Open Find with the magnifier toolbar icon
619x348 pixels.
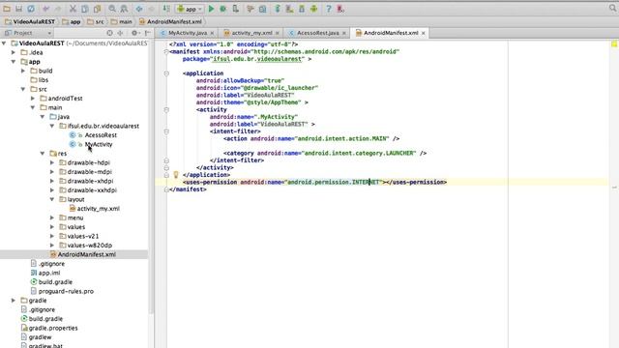tap(112, 9)
